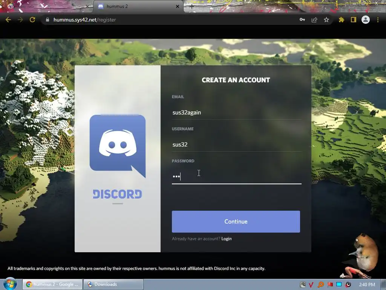Click the Email field containing sus32again
386x290 pixels.
tap(237, 113)
